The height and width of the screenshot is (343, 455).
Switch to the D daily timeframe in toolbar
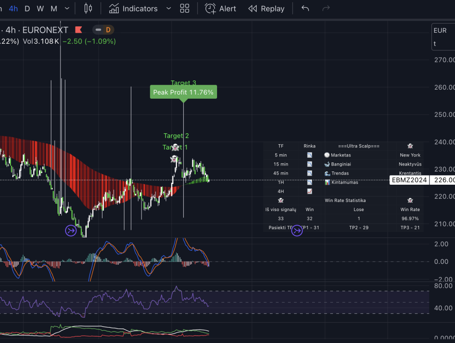pyautogui.click(x=27, y=8)
